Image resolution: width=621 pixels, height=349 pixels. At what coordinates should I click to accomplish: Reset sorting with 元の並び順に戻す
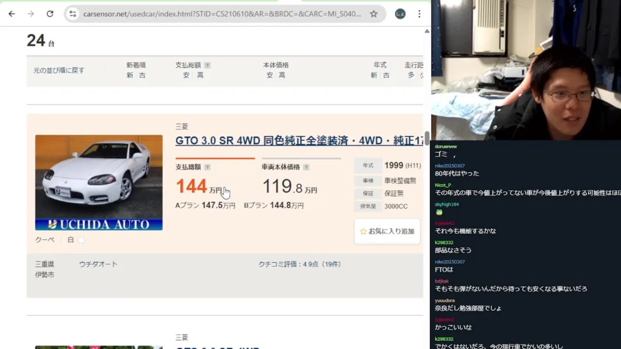click(59, 70)
